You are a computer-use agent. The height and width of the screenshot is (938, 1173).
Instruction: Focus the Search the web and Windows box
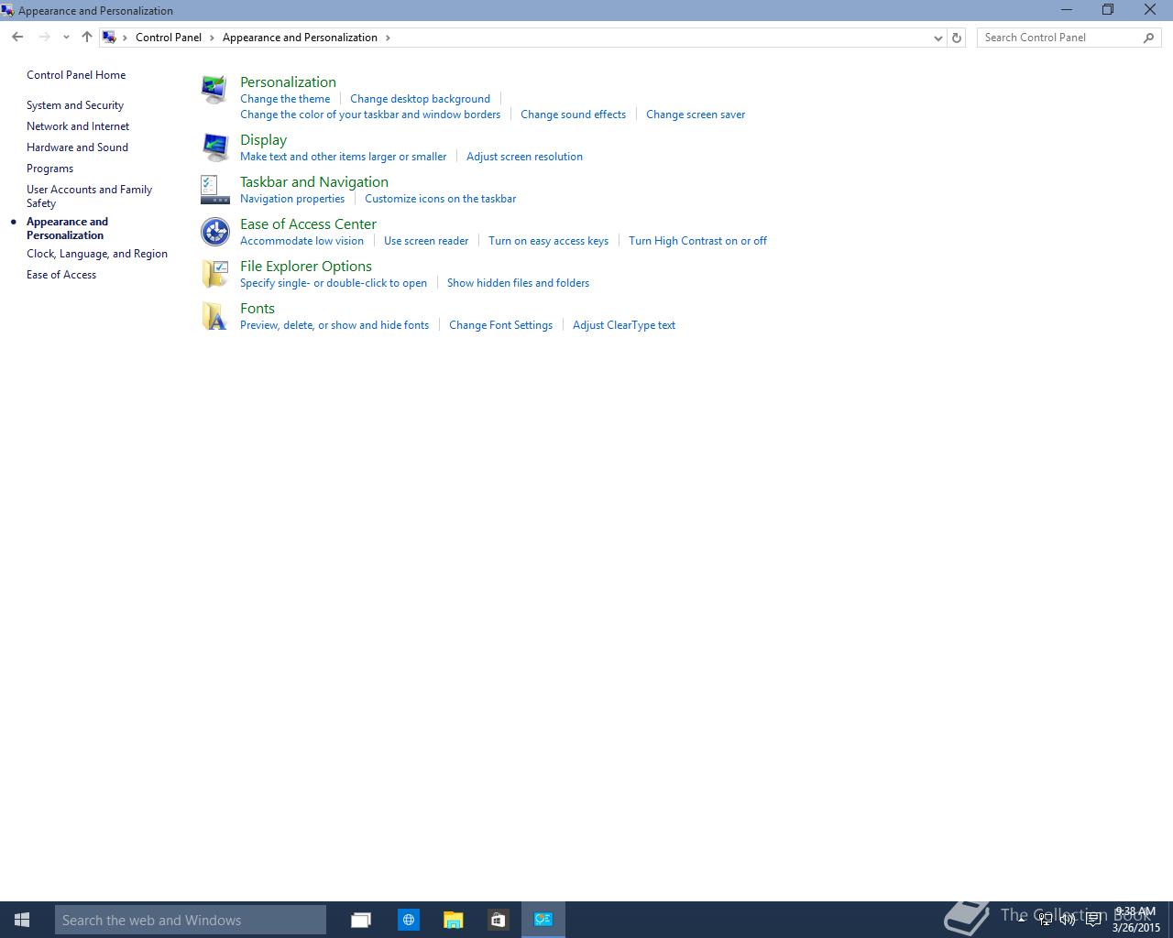(x=191, y=920)
